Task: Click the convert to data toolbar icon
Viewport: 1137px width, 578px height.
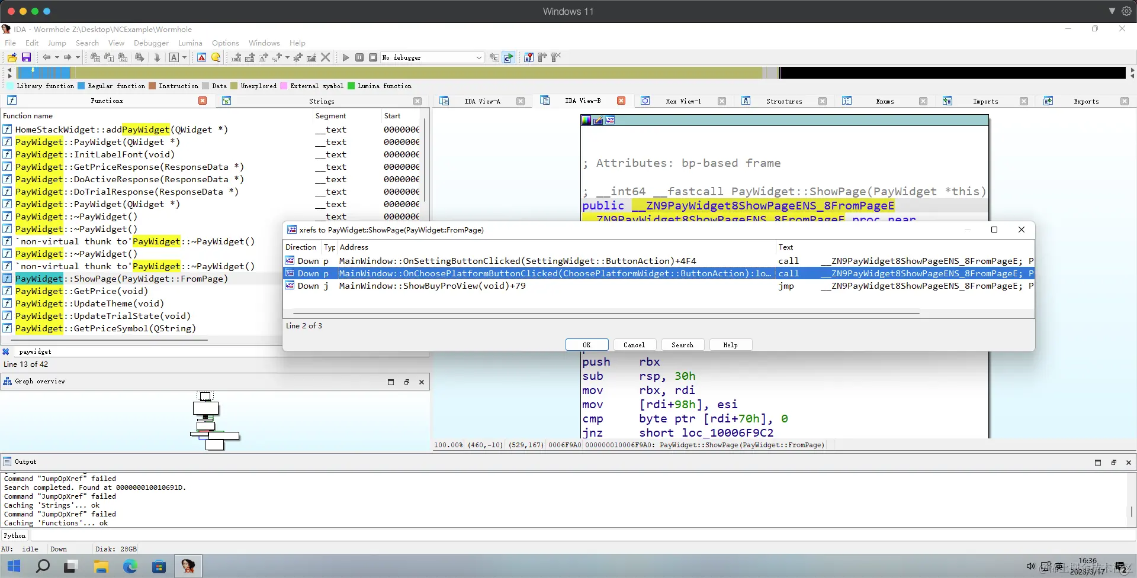Action: tap(250, 57)
